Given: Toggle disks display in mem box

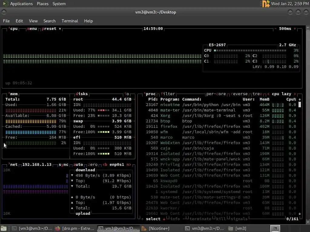Looking at the screenshot, I should [82, 94].
